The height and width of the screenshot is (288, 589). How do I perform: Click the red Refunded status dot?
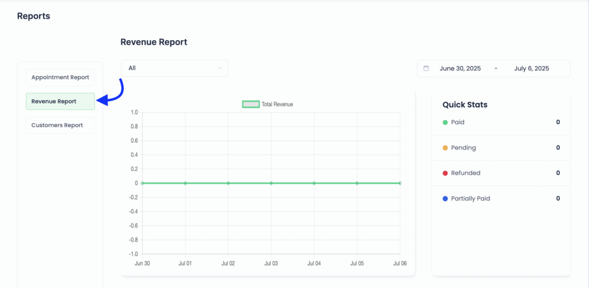pos(445,173)
